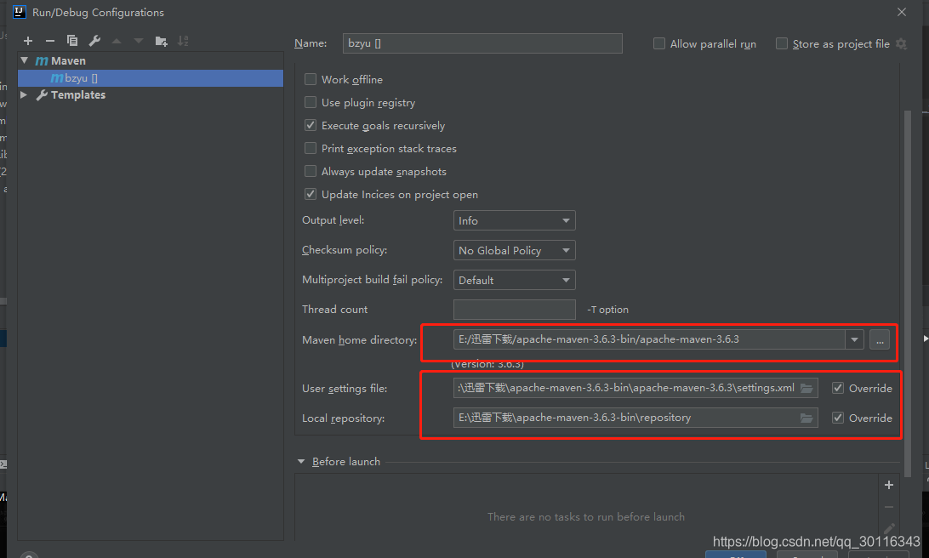Collapse the Before launch section

[301, 461]
